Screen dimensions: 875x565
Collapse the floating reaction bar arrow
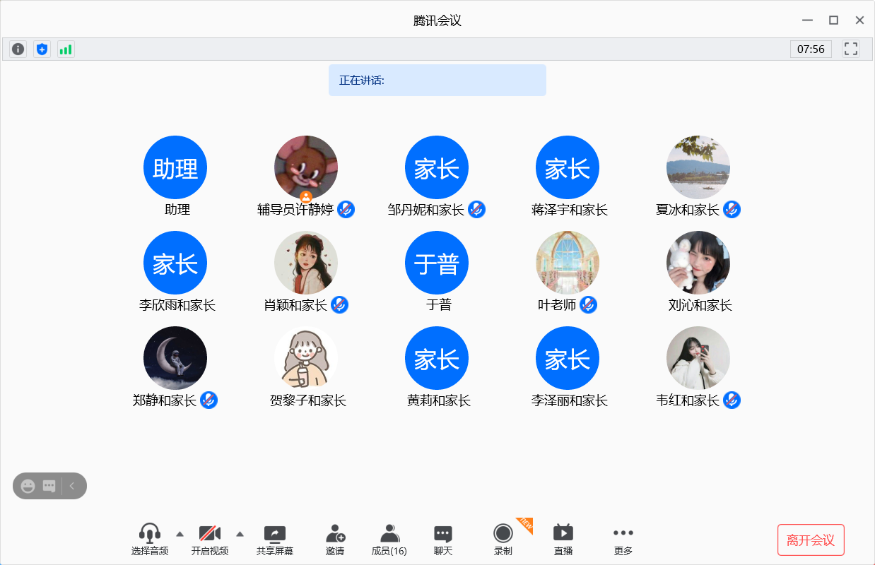[72, 486]
